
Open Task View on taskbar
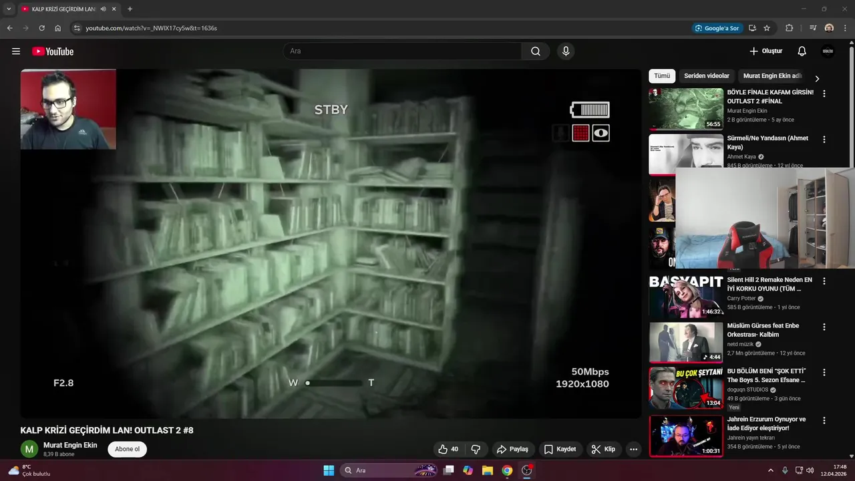click(x=449, y=470)
